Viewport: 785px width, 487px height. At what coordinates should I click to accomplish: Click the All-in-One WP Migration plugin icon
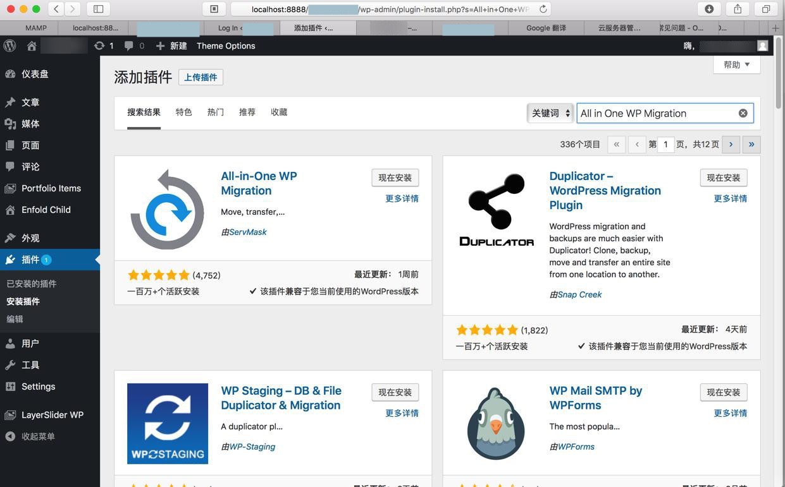coord(168,209)
